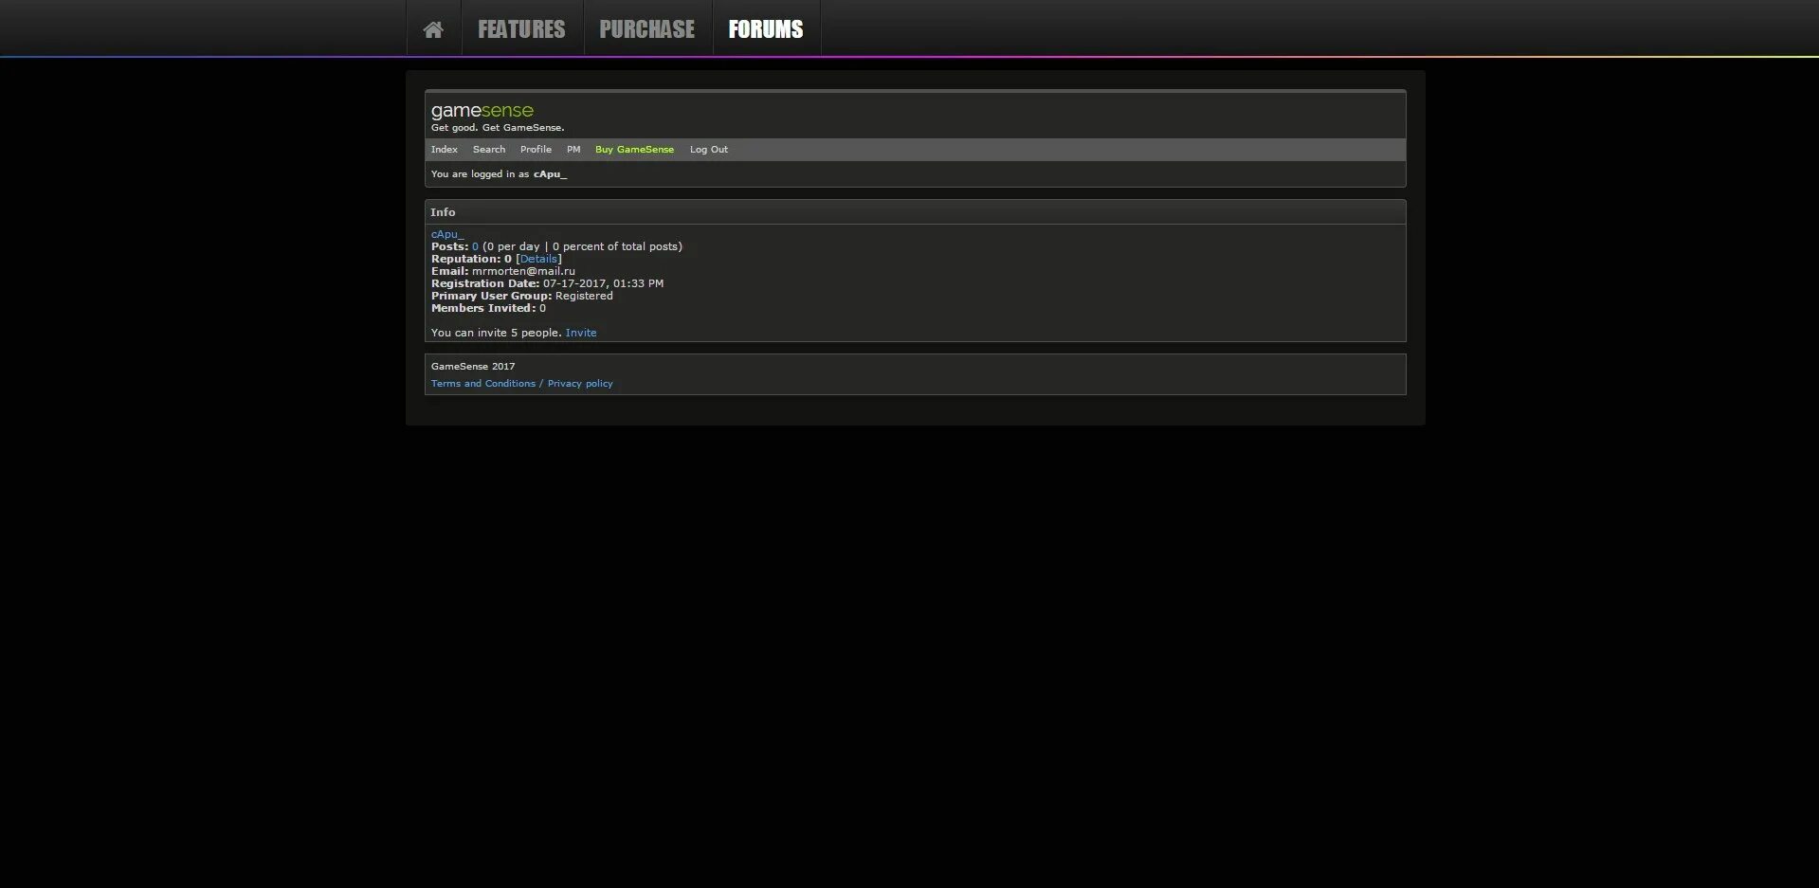The height and width of the screenshot is (888, 1819).
Task: Open PM private messages link
Action: tap(573, 150)
